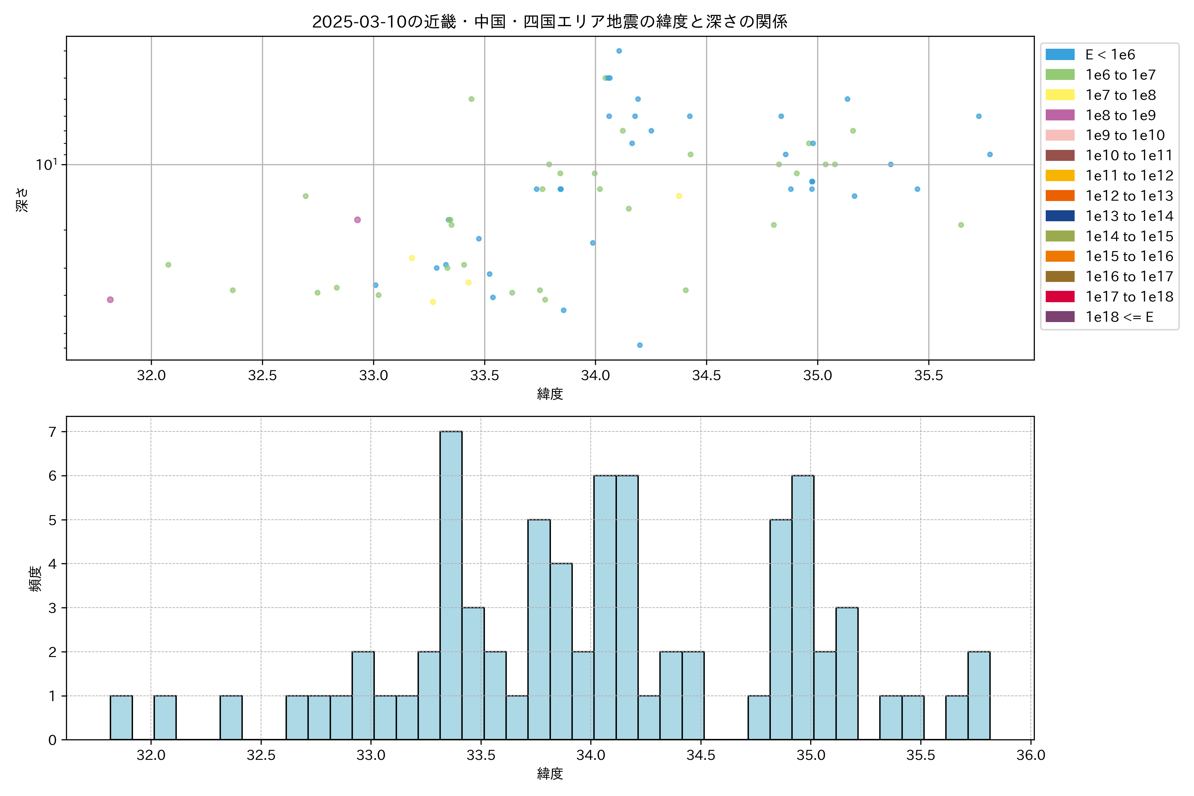This screenshot has width=1194, height=796.
Task: Click the navy '1e13 to 1e14' legend swatch
Action: [x=1060, y=216]
